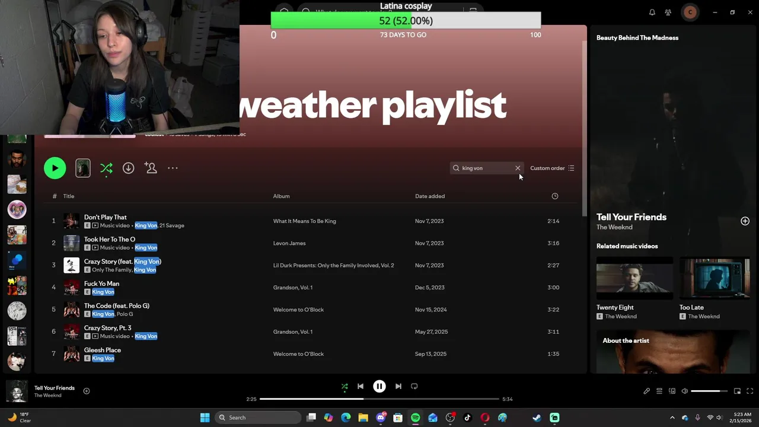
Task: Open the play queue icon
Action: [659, 391]
